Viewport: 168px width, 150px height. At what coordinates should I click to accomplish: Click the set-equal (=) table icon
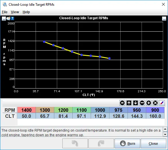122,103
